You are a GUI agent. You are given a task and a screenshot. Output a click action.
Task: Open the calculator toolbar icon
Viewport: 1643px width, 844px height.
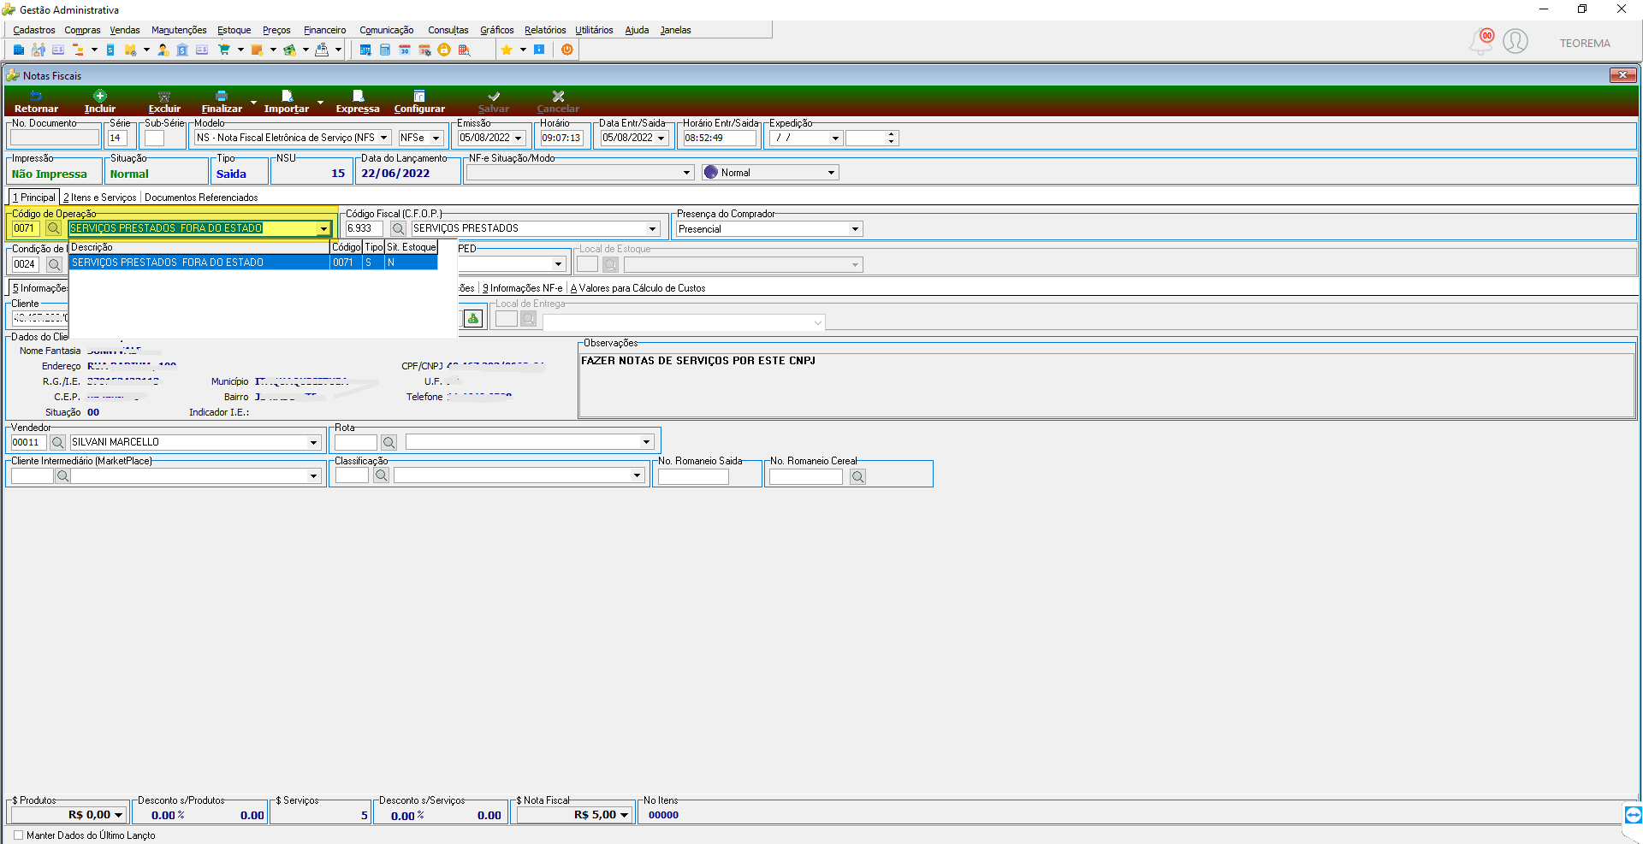[385, 50]
